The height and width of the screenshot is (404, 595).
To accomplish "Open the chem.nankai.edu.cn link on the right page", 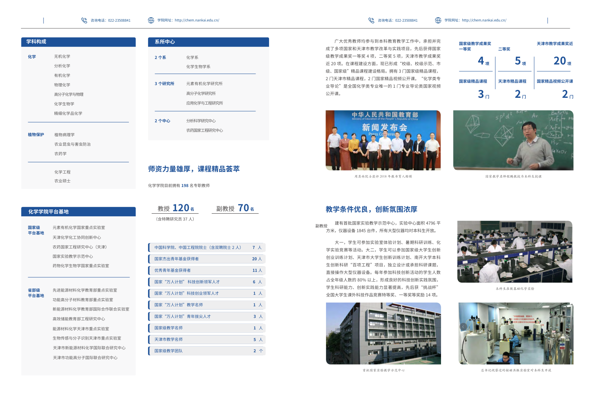I will [484, 20].
